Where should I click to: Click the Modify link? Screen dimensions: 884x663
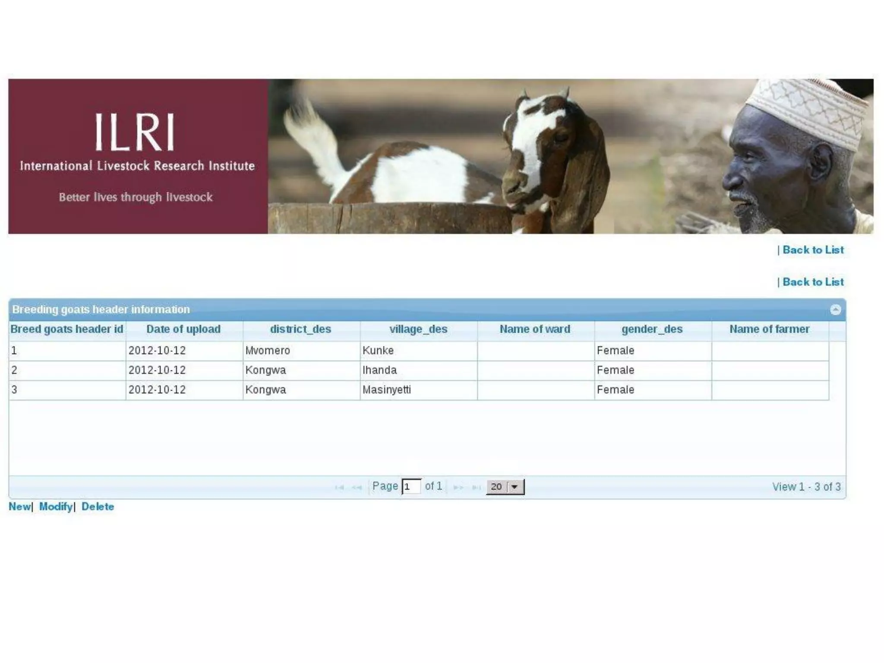click(56, 506)
